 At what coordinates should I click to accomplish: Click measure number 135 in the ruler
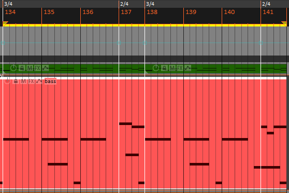(x=49, y=12)
